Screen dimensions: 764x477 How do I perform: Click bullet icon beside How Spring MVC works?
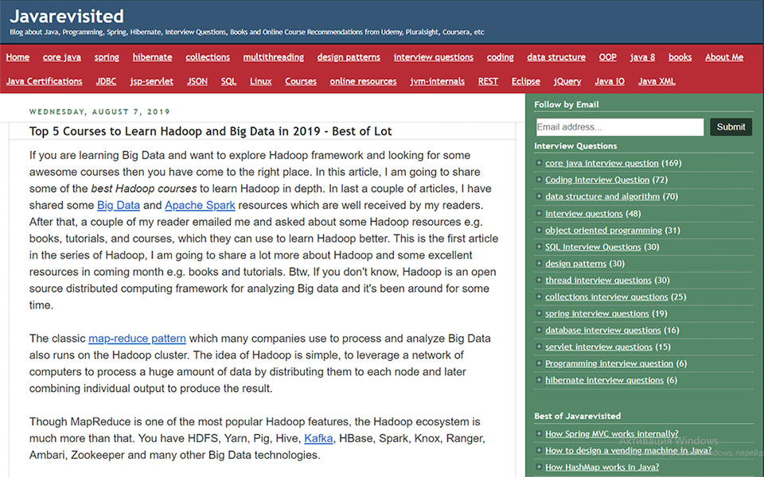[539, 434]
